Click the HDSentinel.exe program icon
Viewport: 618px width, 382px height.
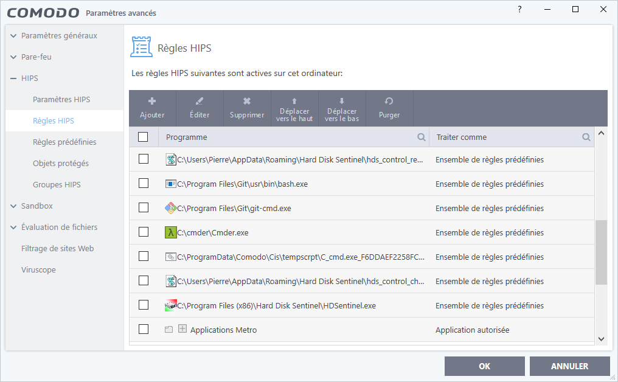coord(171,305)
